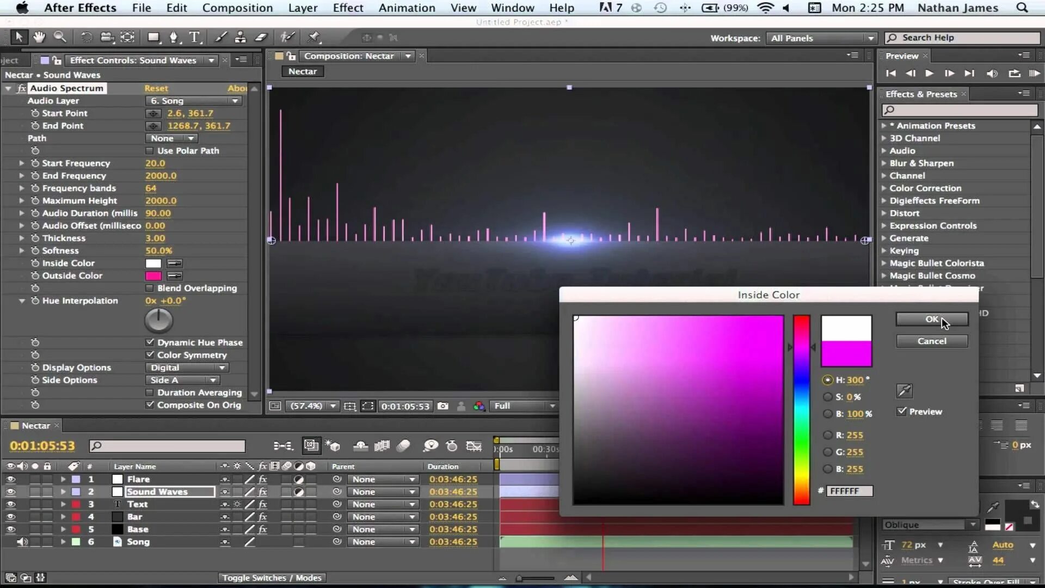Screen dimensions: 1045x588
Task: Select the Horizontal Type tool
Action: [194, 37]
